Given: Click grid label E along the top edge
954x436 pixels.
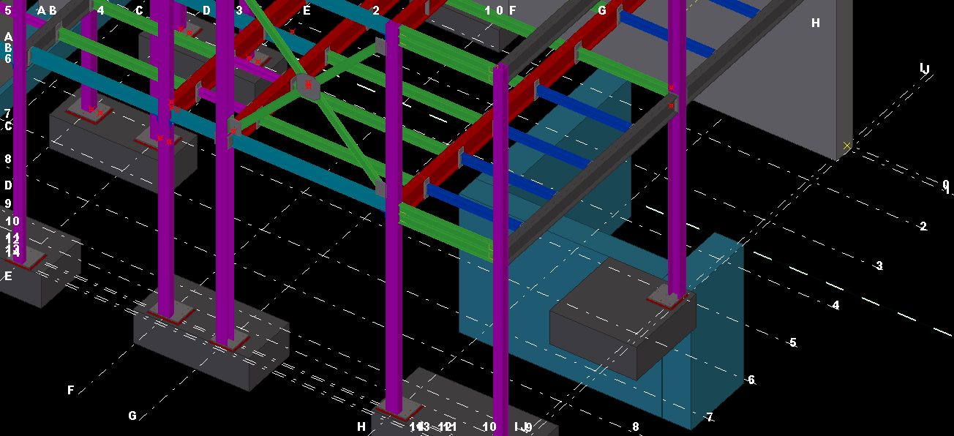Looking at the screenshot, I should coord(307,10).
